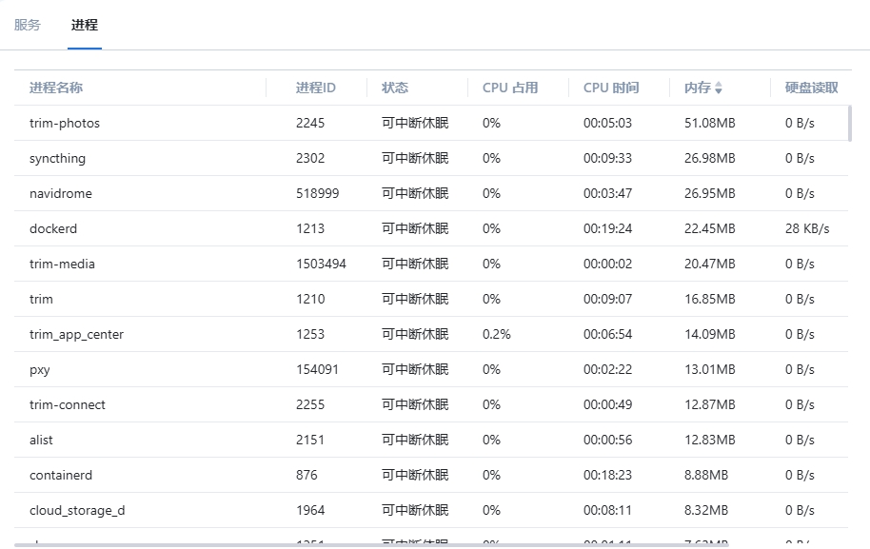
Task: Click the horizontal scrollbar at bottom
Action: point(371,545)
